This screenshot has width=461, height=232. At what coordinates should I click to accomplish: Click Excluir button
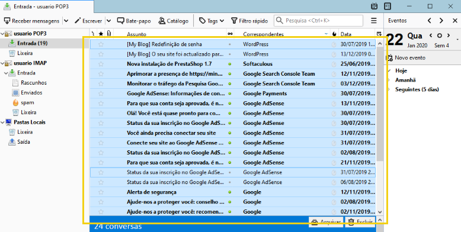point(360,222)
